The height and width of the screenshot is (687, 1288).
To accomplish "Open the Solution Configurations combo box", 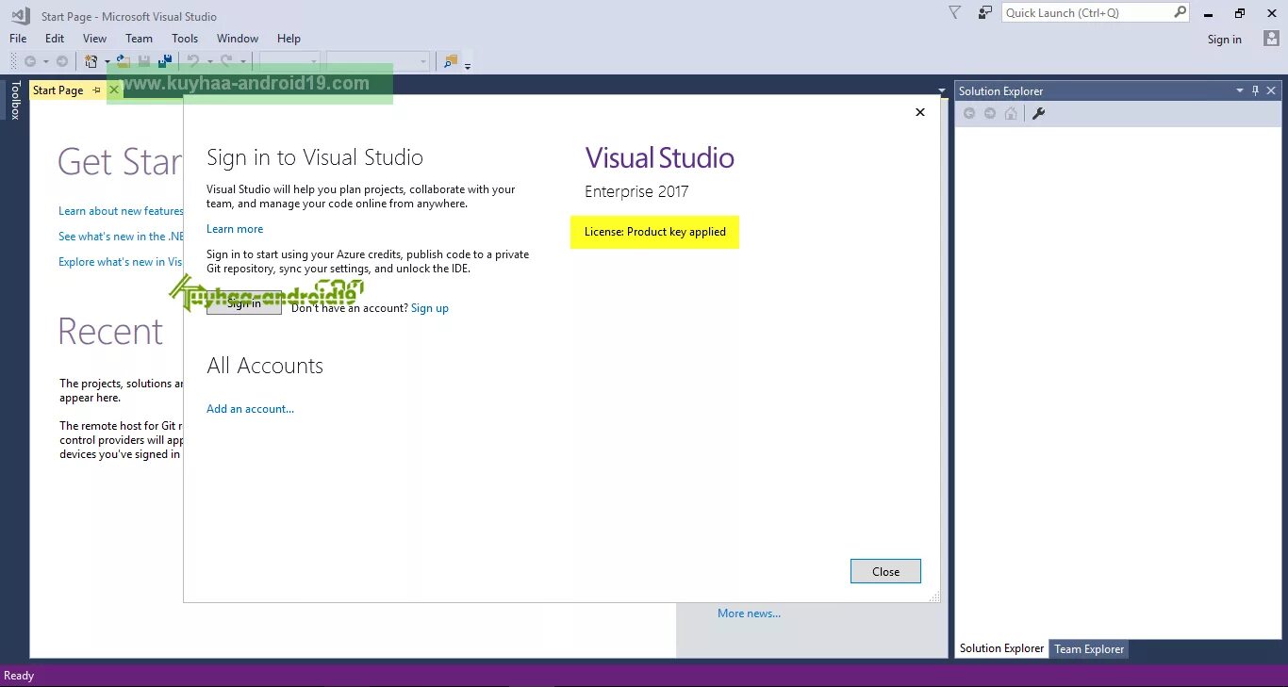I will click(289, 61).
